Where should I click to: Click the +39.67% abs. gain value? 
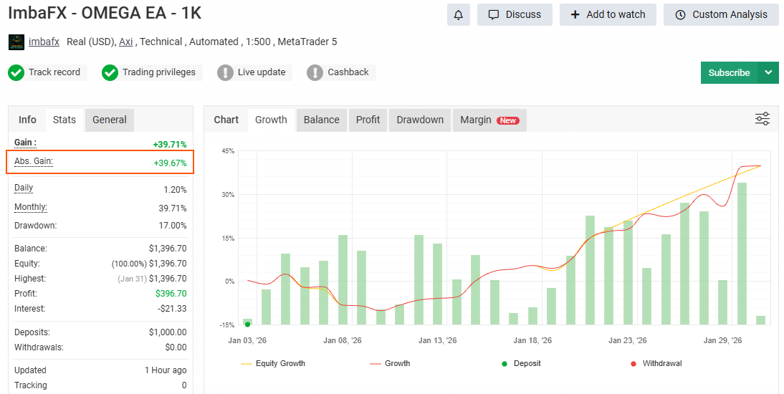pyautogui.click(x=170, y=163)
